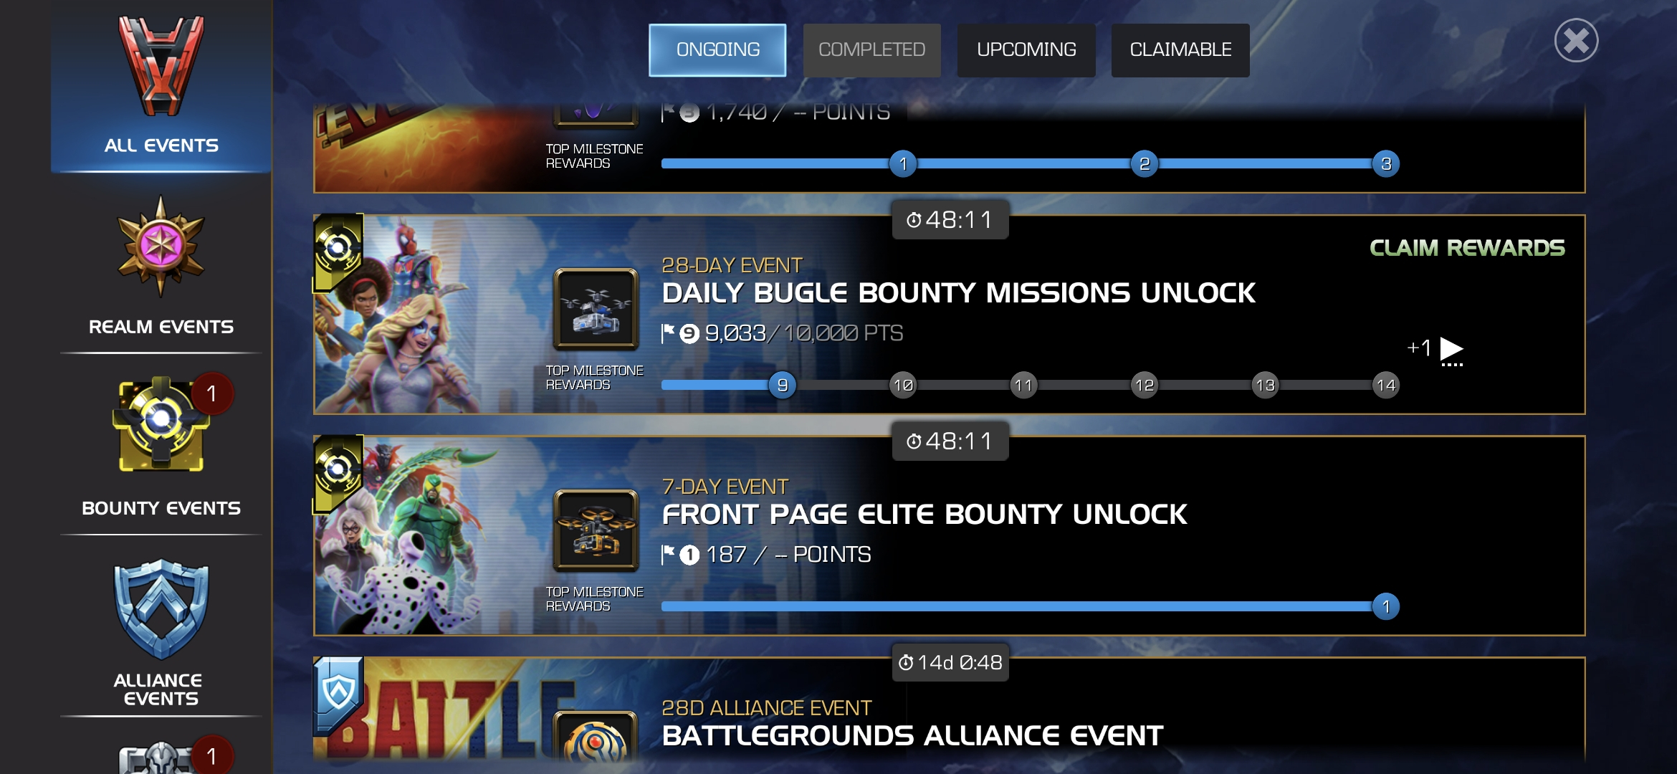Viewport: 1677px width, 774px height.
Task: Select milestone 10 on Daily Bugle progress bar
Action: coord(903,386)
